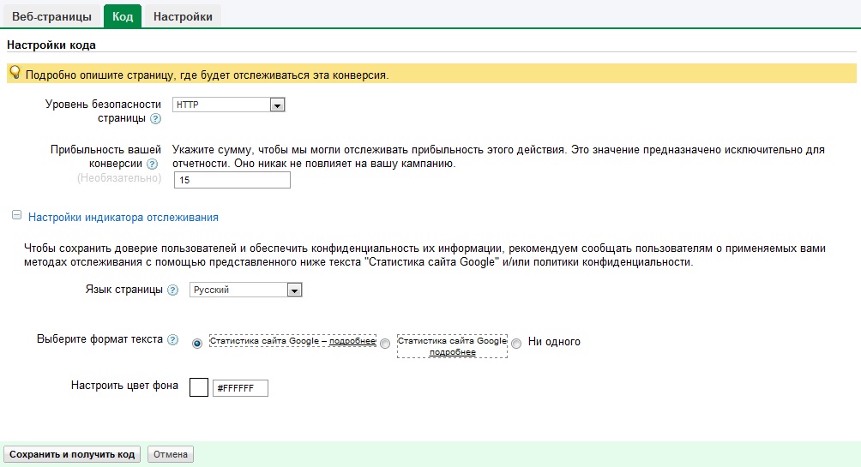Switch to the Веб-страницы tab
The image size is (861, 467).
(x=51, y=16)
